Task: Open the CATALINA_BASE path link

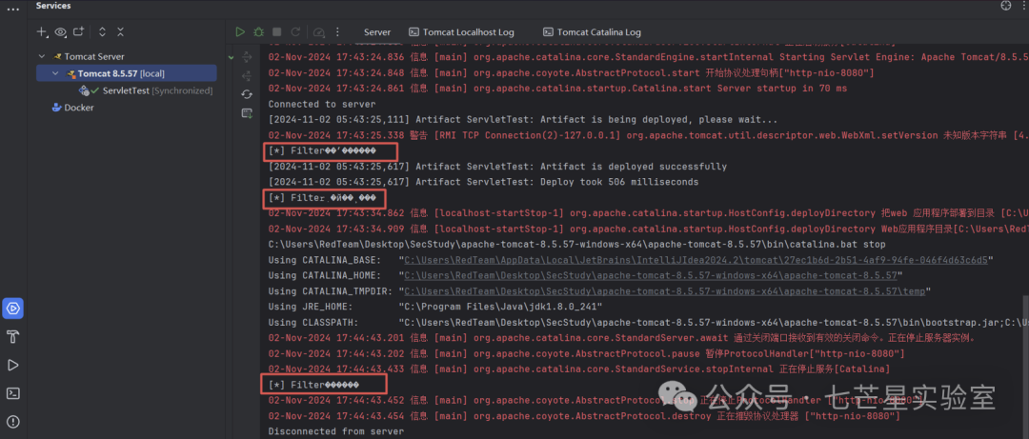Action: point(696,260)
